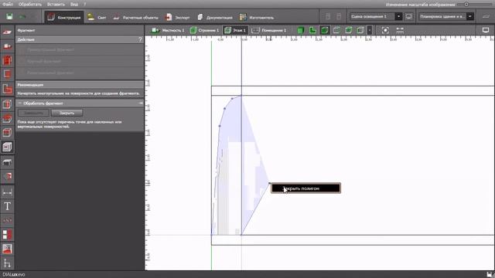Click the undo arrow icon

tap(22, 16)
